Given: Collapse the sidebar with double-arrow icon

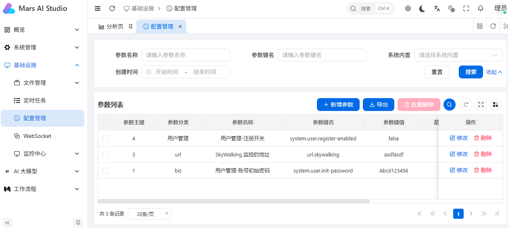Looking at the screenshot, I should pyautogui.click(x=7, y=222).
